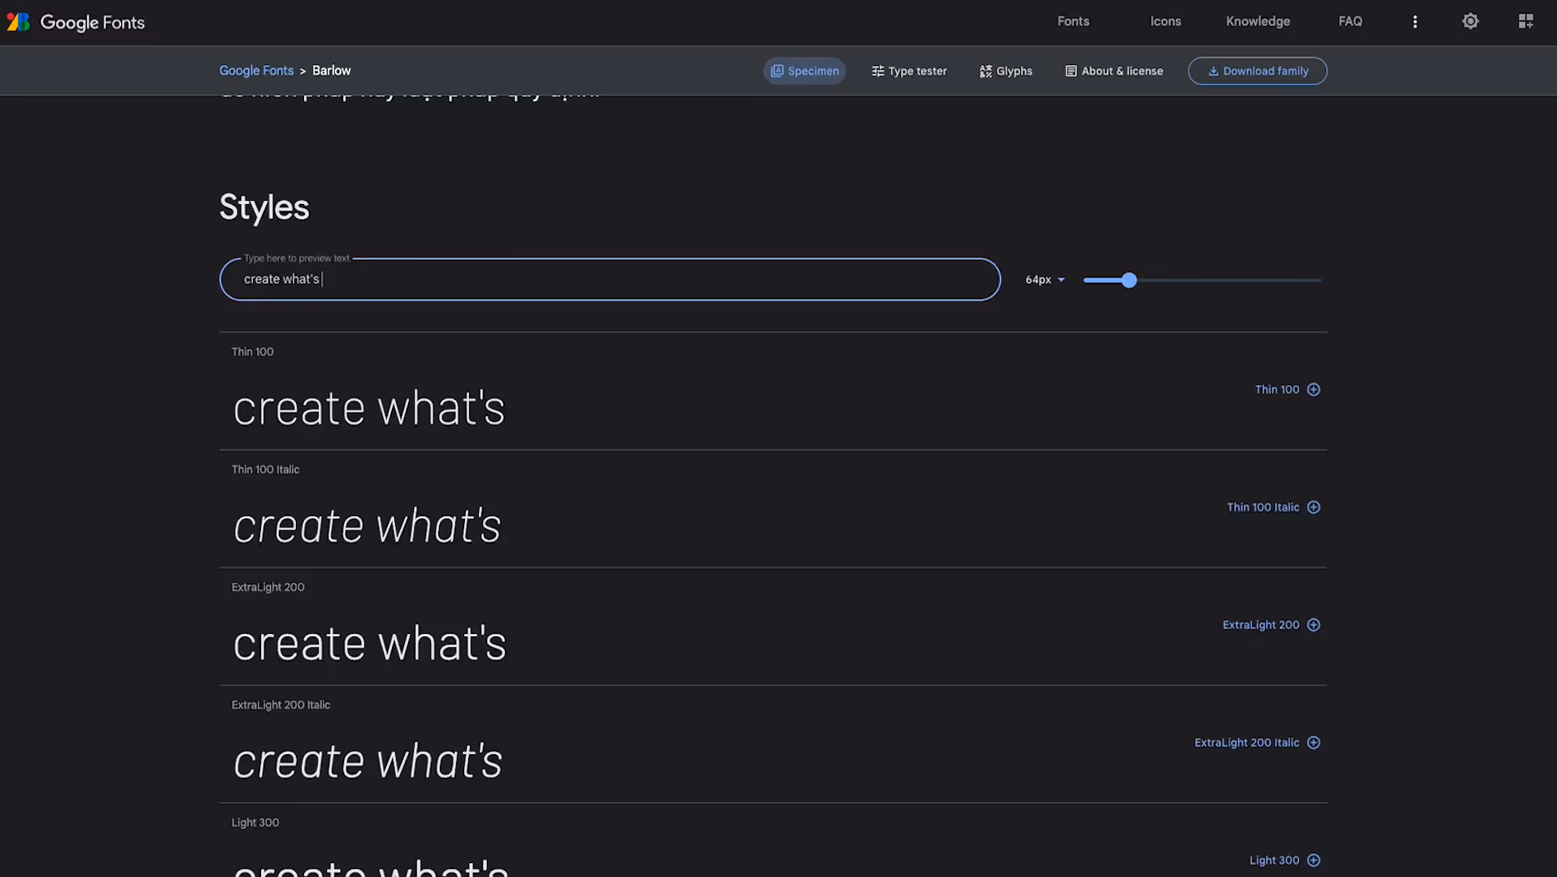Add the Thin 100 Italic plus icon

tap(1313, 508)
